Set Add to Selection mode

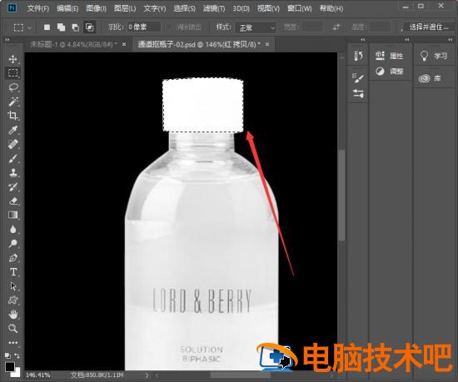point(61,27)
